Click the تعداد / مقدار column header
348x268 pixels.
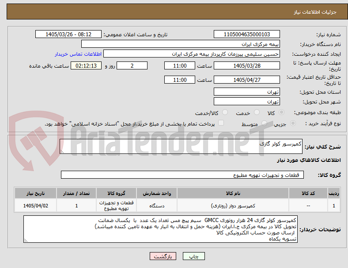tap(76, 193)
